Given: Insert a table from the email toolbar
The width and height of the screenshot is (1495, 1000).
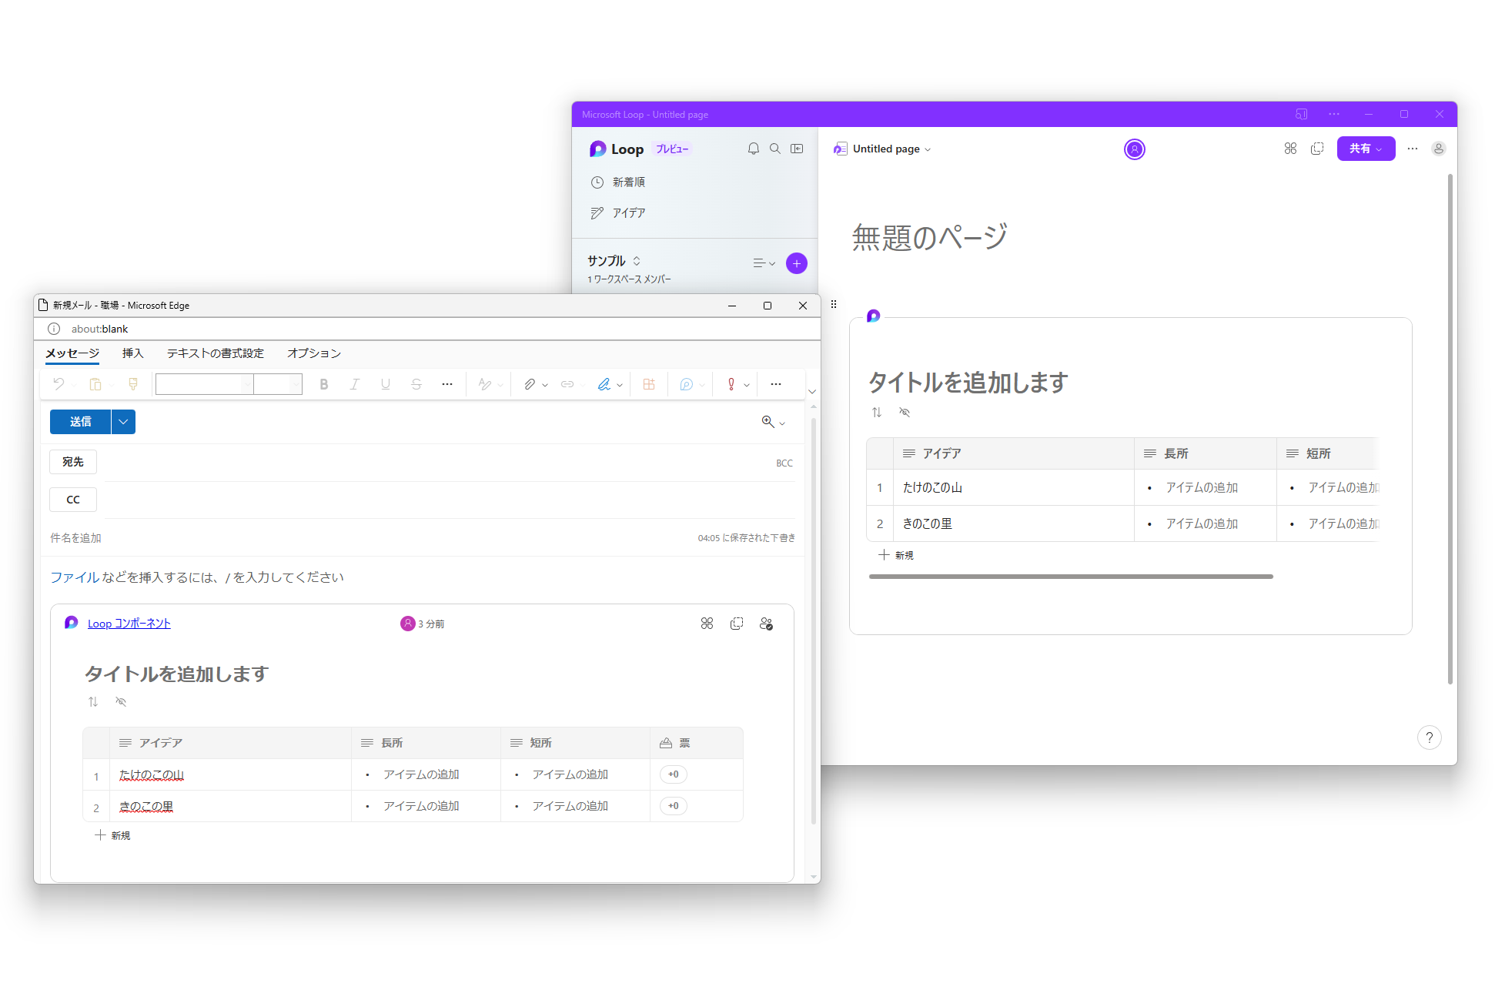Looking at the screenshot, I should pos(649,383).
